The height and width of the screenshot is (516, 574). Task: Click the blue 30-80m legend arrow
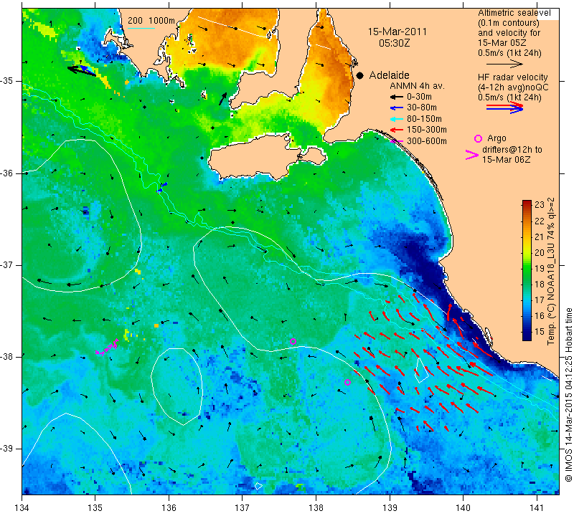click(396, 108)
